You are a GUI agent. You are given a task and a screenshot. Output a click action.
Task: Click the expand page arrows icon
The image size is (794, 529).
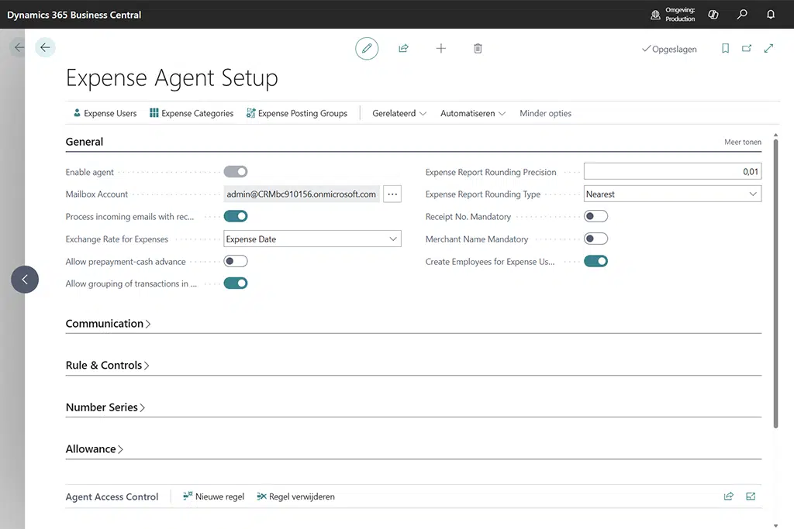pos(768,49)
